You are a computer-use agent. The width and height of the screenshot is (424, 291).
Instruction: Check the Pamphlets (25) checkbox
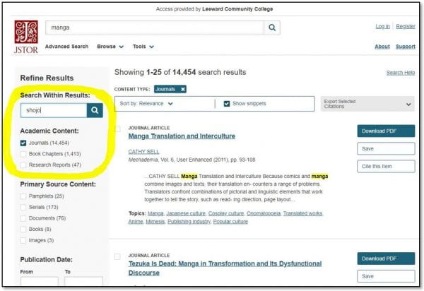coord(23,196)
